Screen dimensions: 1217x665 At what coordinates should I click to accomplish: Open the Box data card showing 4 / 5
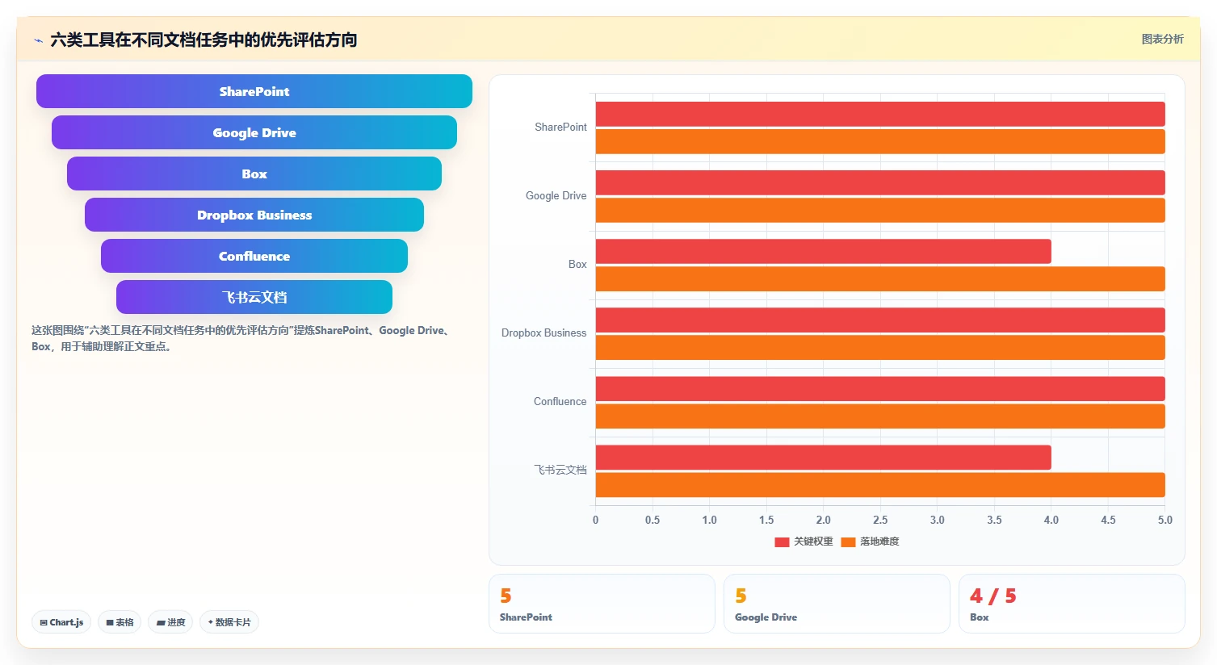coord(1072,604)
